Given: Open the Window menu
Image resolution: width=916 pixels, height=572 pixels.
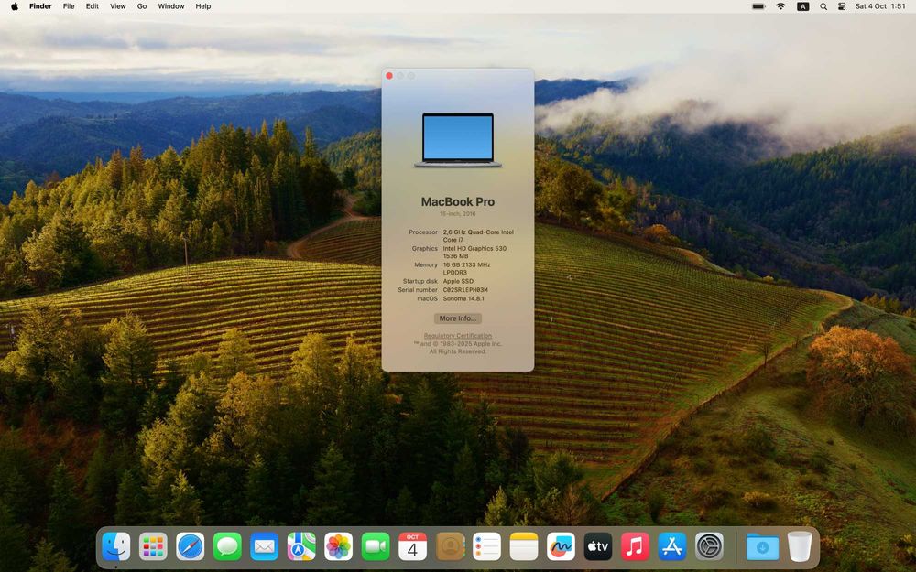Looking at the screenshot, I should click(x=171, y=6).
